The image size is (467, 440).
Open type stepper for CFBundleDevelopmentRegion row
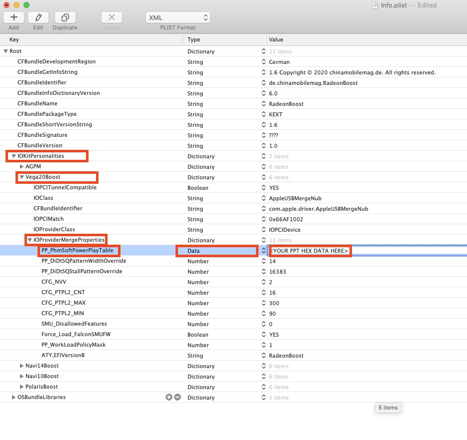pos(263,61)
